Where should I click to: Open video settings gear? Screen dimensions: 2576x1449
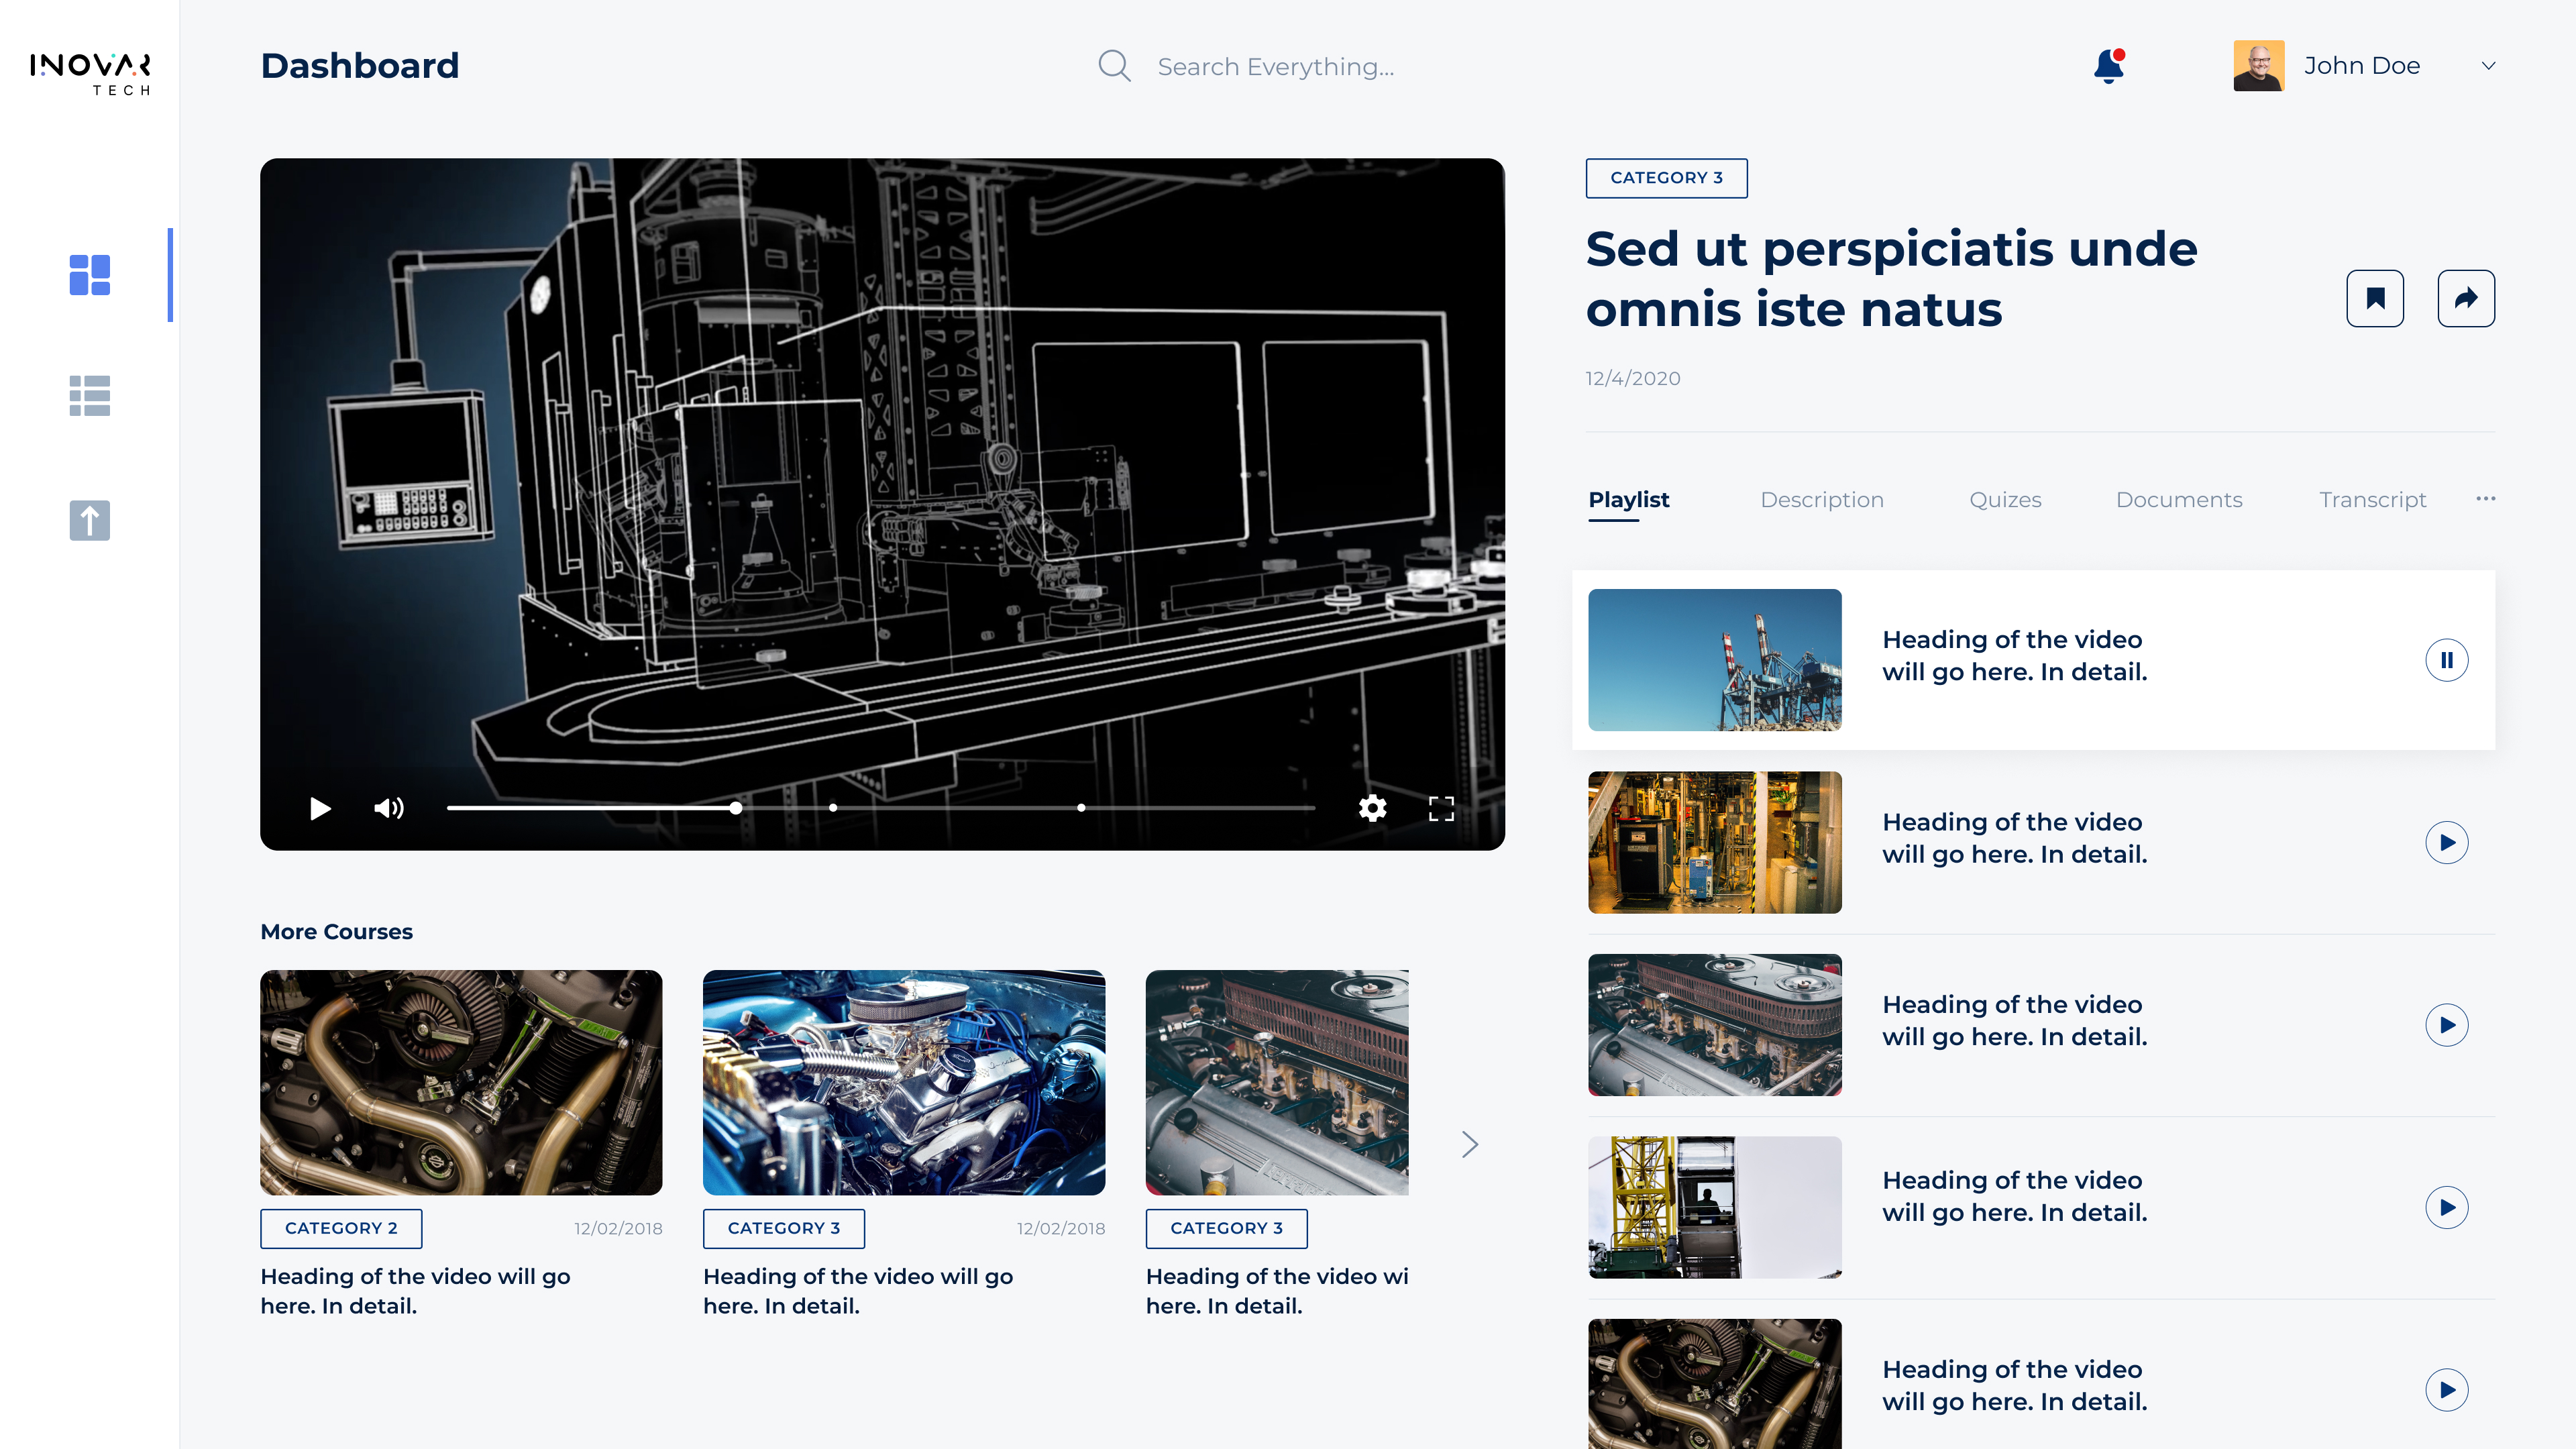(1372, 808)
